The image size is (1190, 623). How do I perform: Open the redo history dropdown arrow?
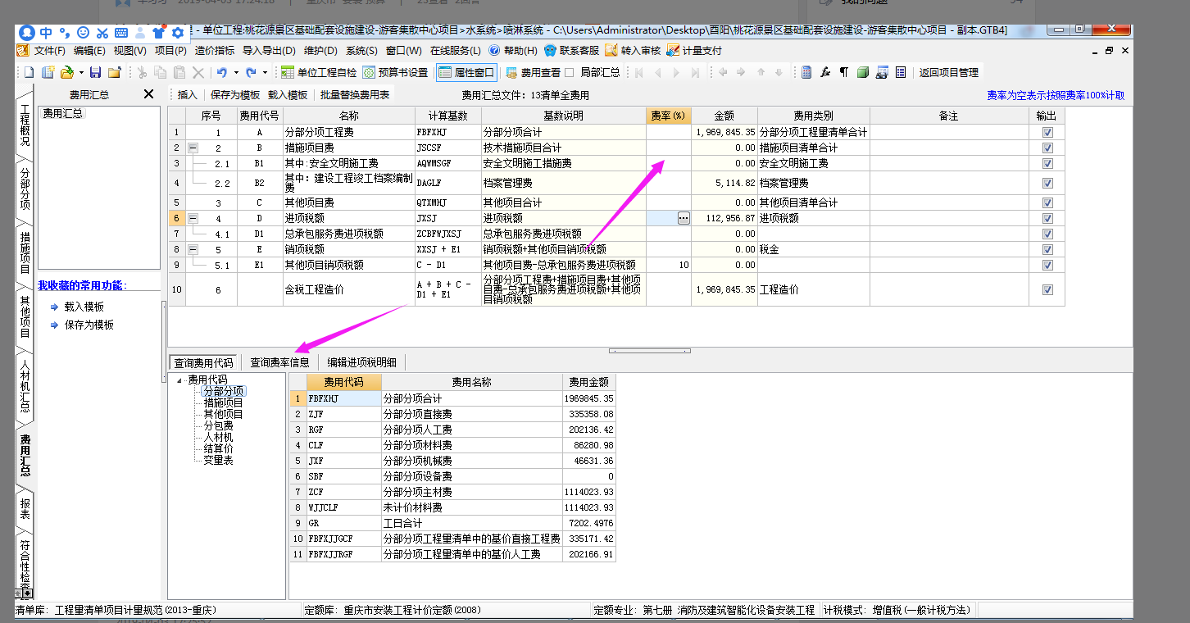264,72
